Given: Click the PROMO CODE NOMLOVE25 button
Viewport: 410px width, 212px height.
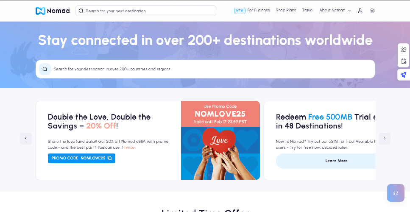Looking at the screenshot, I should coord(81,158).
